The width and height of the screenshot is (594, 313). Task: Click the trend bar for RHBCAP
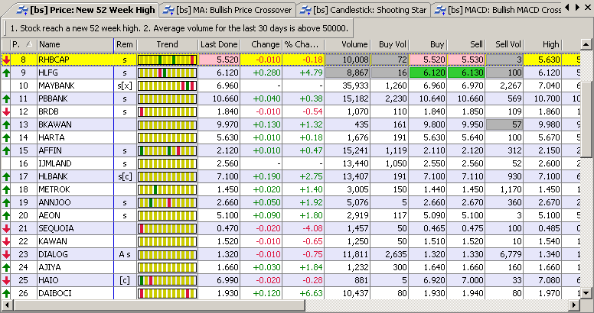click(167, 60)
